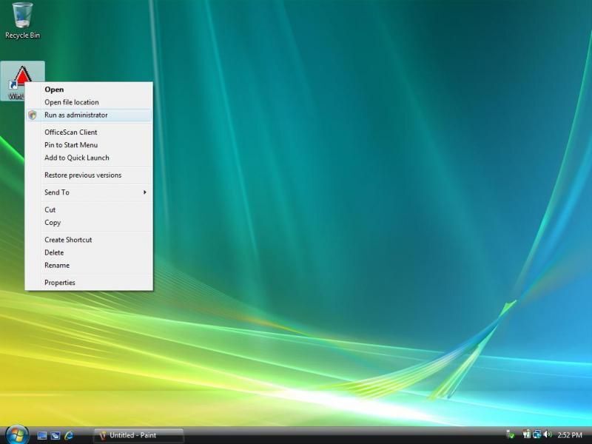Image resolution: width=592 pixels, height=444 pixels.
Task: Click Show Desktop in Quick Launch
Action: (x=42, y=435)
